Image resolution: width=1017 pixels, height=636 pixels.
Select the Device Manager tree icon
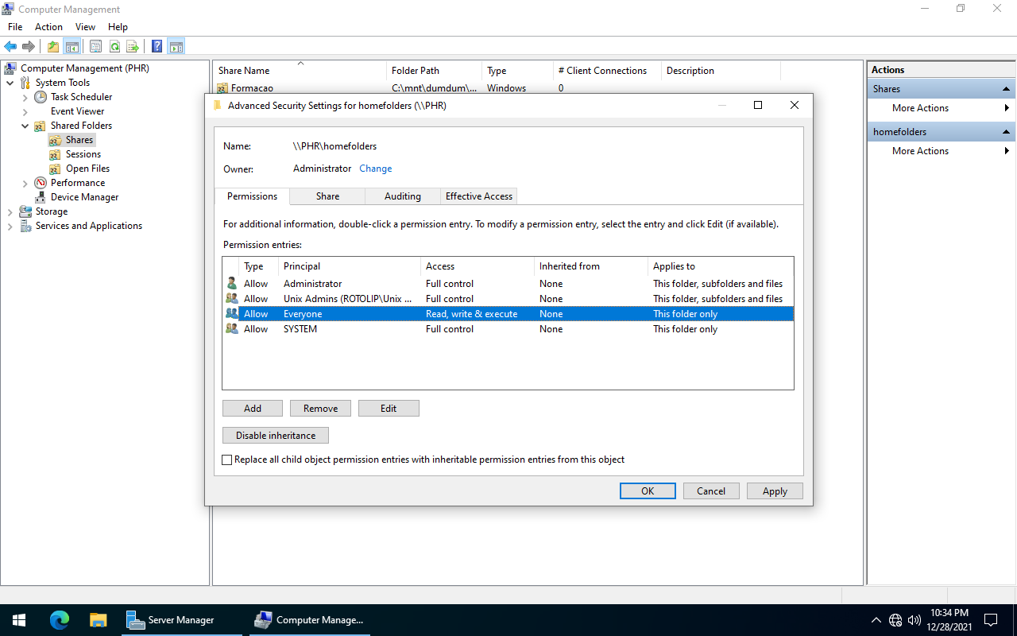41,197
